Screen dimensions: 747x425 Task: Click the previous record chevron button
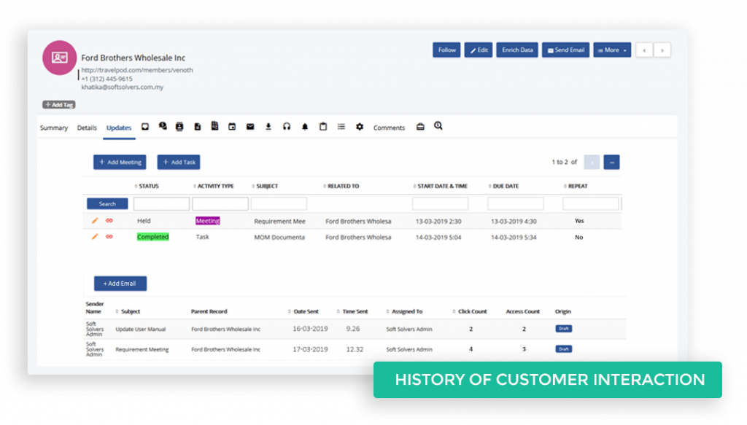[x=643, y=50]
